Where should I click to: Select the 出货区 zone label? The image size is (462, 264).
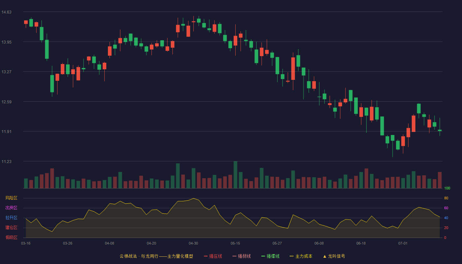[11, 208]
